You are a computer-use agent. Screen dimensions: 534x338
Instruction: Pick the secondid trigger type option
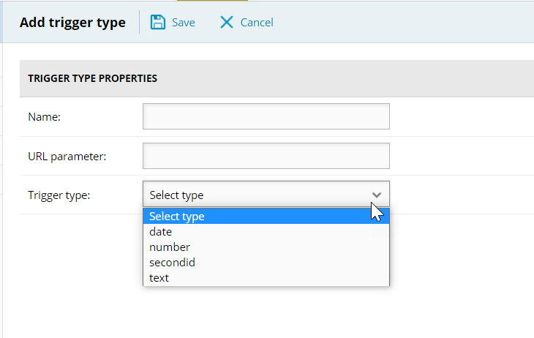[266, 263]
